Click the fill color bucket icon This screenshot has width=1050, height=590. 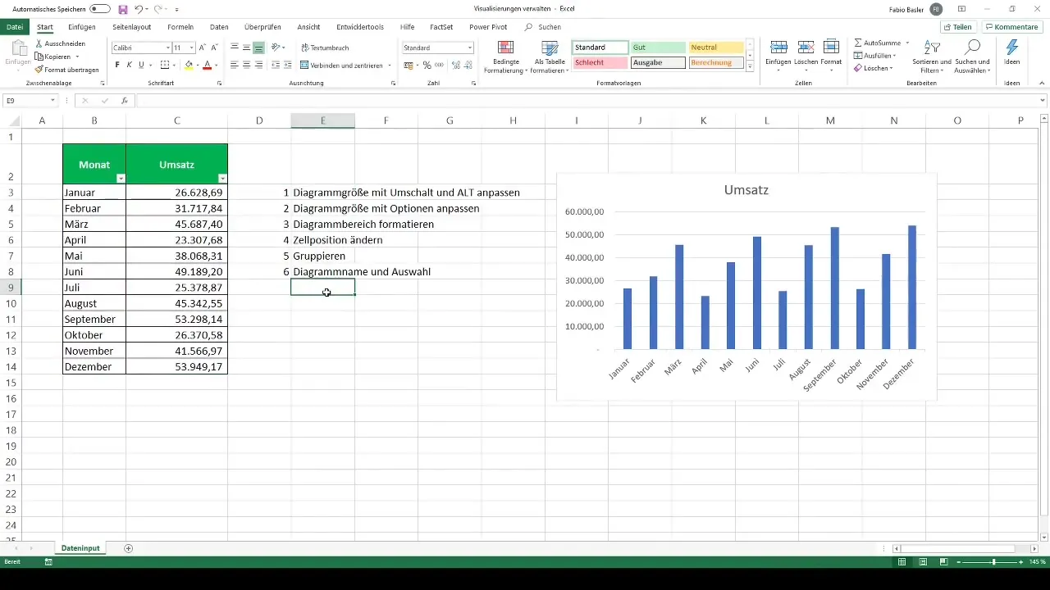(189, 65)
